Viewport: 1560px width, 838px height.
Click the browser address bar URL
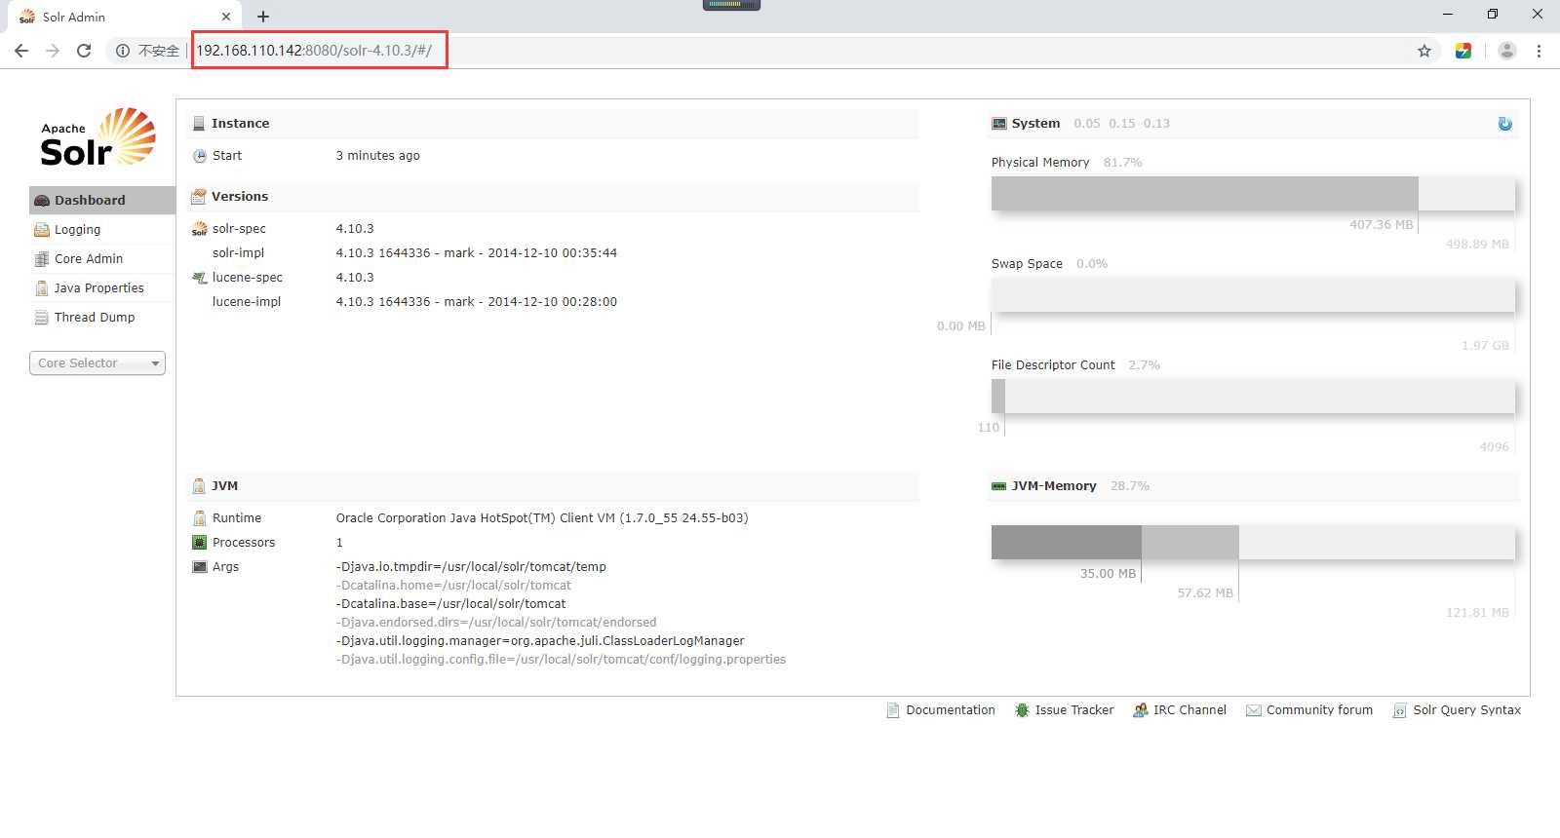coord(314,51)
